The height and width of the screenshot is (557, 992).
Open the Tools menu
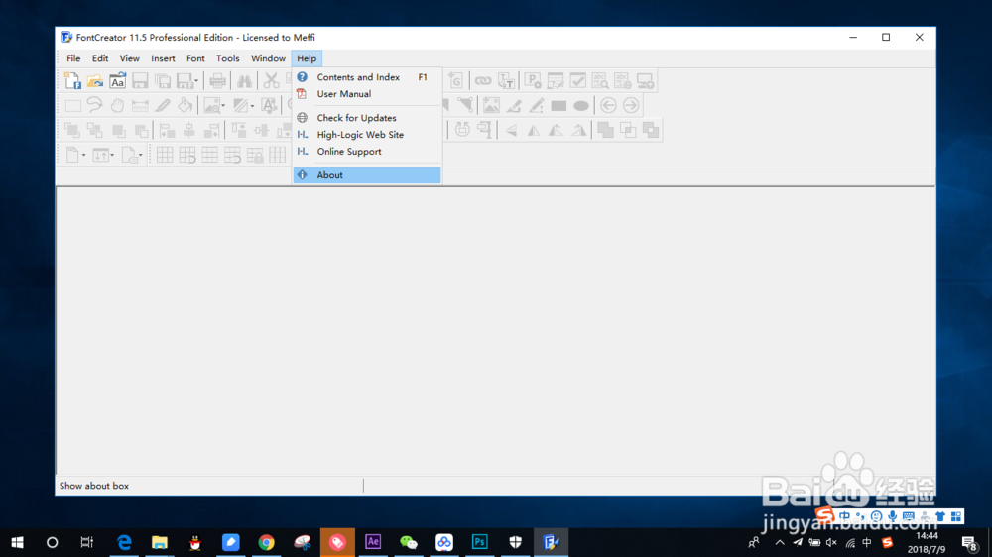coord(228,58)
